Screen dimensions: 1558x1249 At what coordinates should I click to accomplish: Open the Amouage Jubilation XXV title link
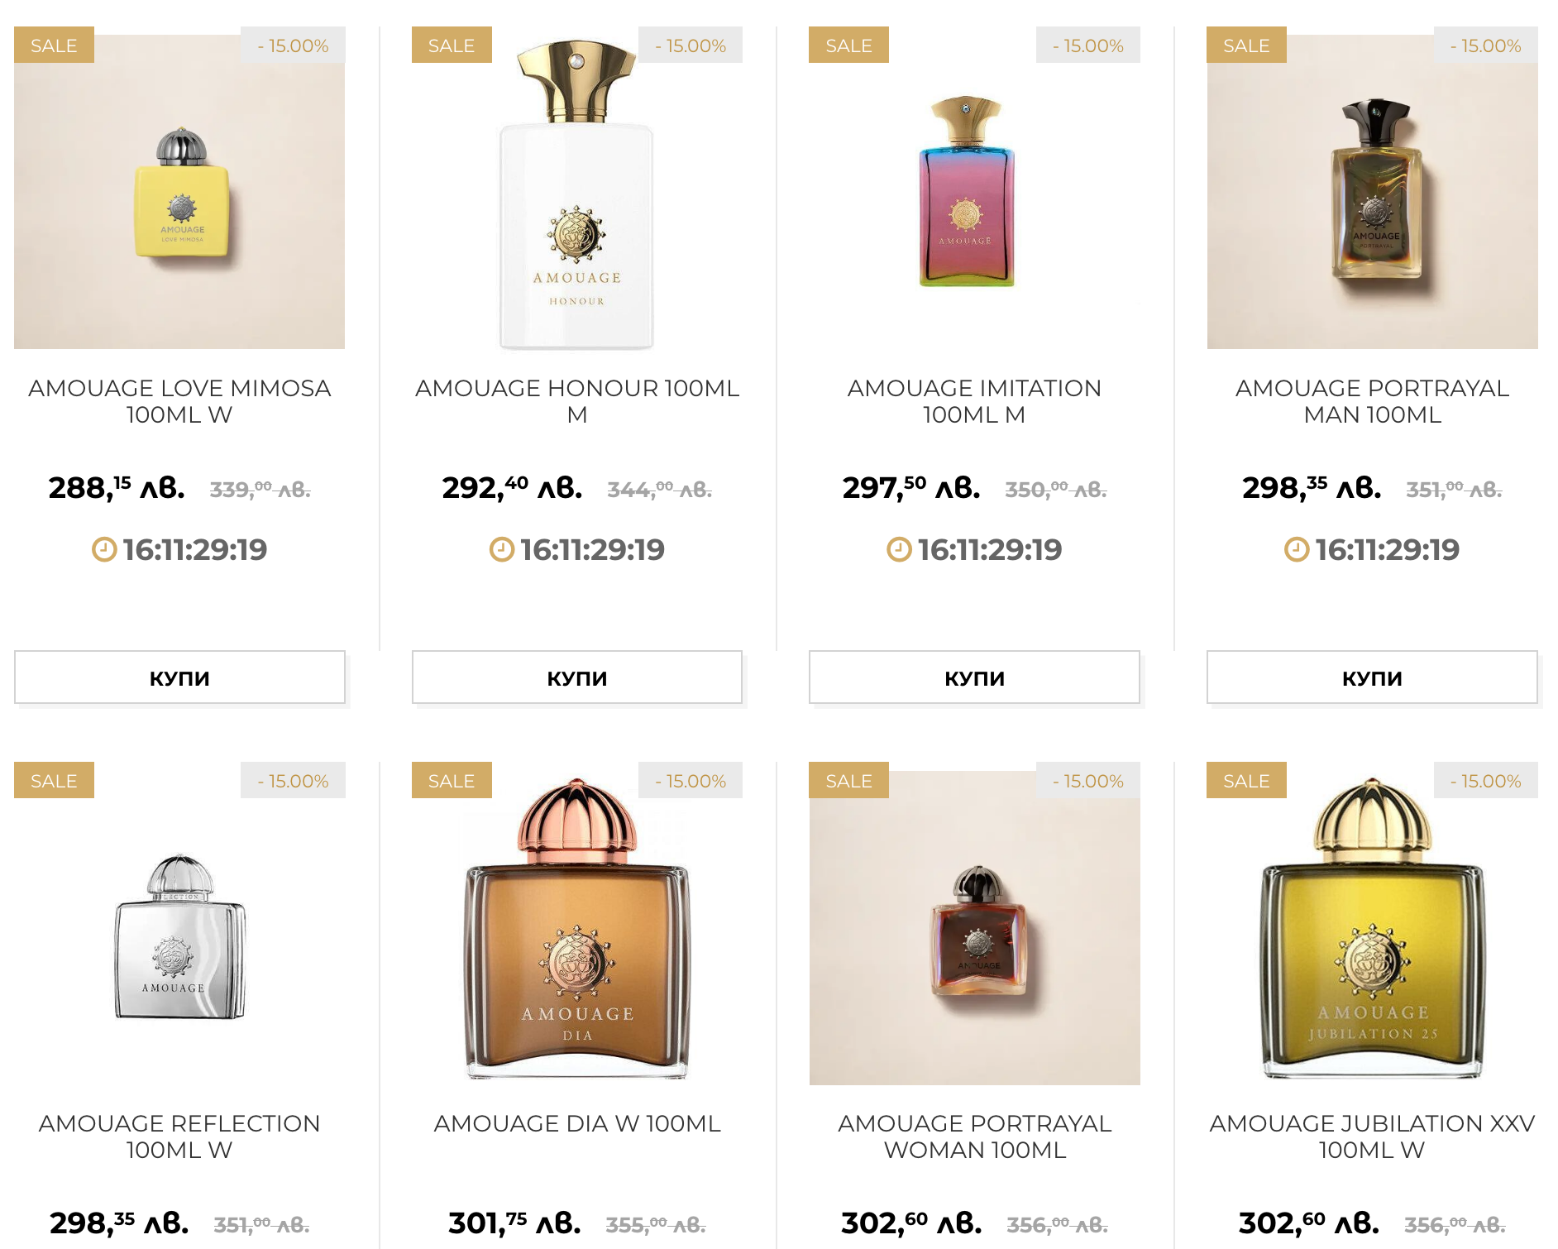1372,1137
